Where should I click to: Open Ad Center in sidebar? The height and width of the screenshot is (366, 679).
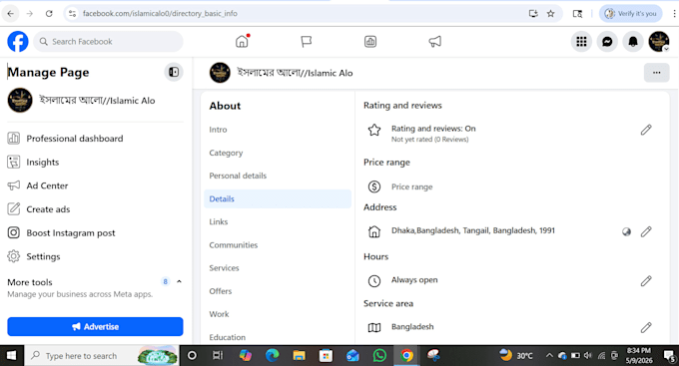pyautogui.click(x=95, y=185)
